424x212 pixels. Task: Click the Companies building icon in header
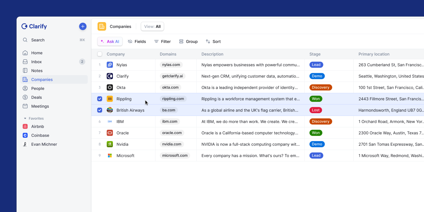click(102, 26)
